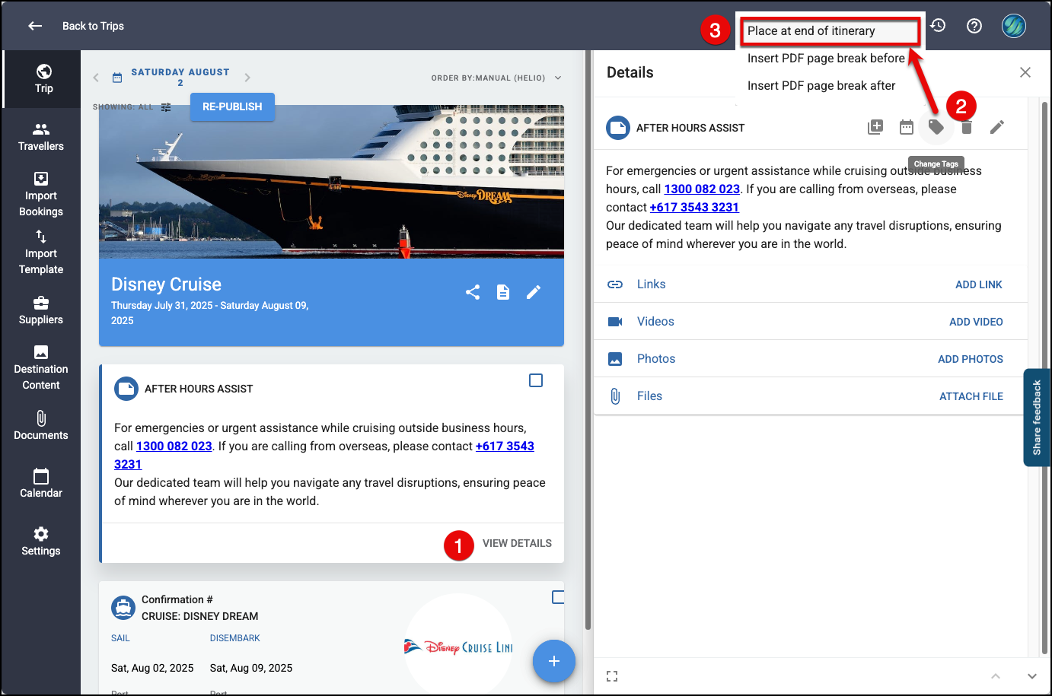Click the DISEMBARK date Sat, Aug 09, 2025
This screenshot has width=1052, height=696.
tap(251, 668)
